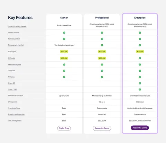Open the Communication channels feature link

coord(17,26)
